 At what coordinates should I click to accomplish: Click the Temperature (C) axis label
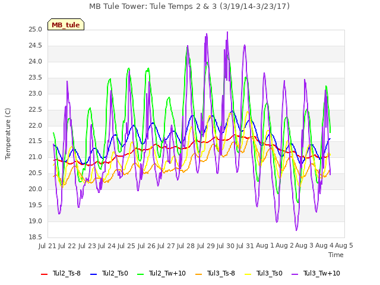(x=8, y=134)
